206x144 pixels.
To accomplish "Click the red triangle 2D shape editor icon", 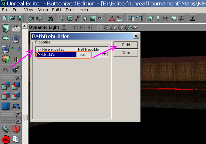I will tap(112, 18).
